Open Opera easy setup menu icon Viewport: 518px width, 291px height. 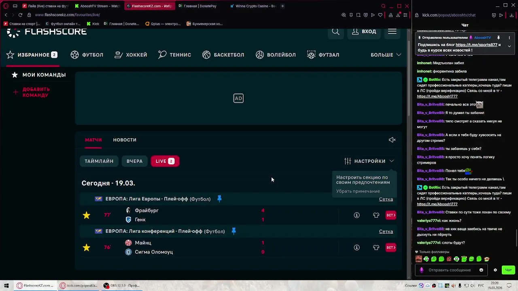405,15
